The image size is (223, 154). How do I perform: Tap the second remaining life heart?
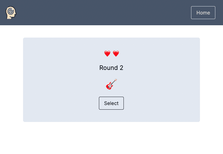coord(116,54)
